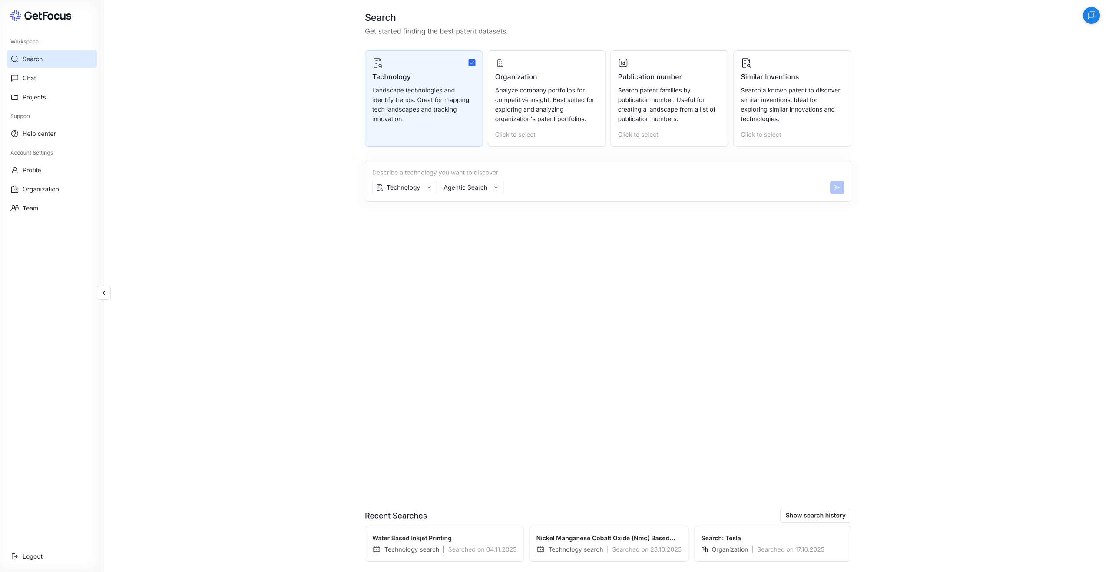The image size is (1112, 572).
Task: Open Water Based Inkjet Printing recent search
Action: pos(444,543)
